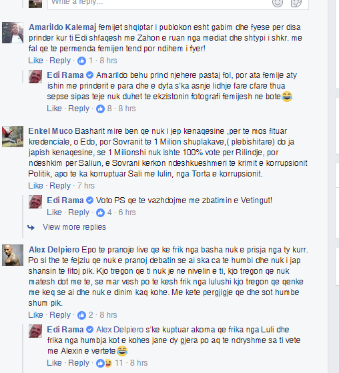
Task: Click like count icon on Amarildo Kalemaj's comment
Action: click(x=81, y=61)
